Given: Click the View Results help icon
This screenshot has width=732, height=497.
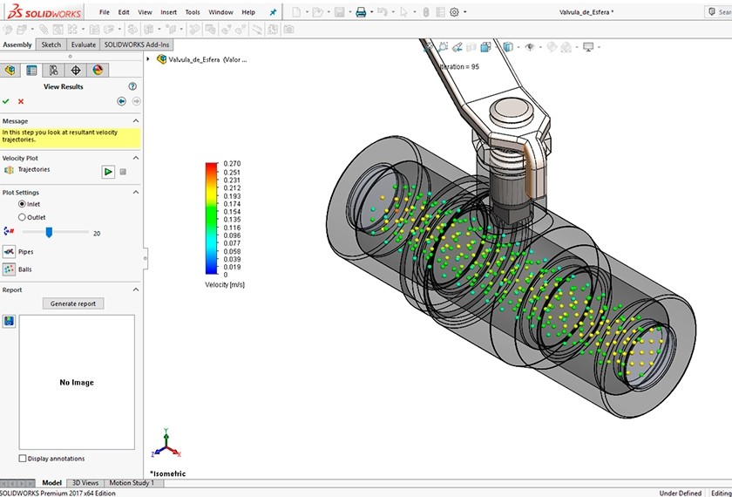Looking at the screenshot, I should (132, 86).
